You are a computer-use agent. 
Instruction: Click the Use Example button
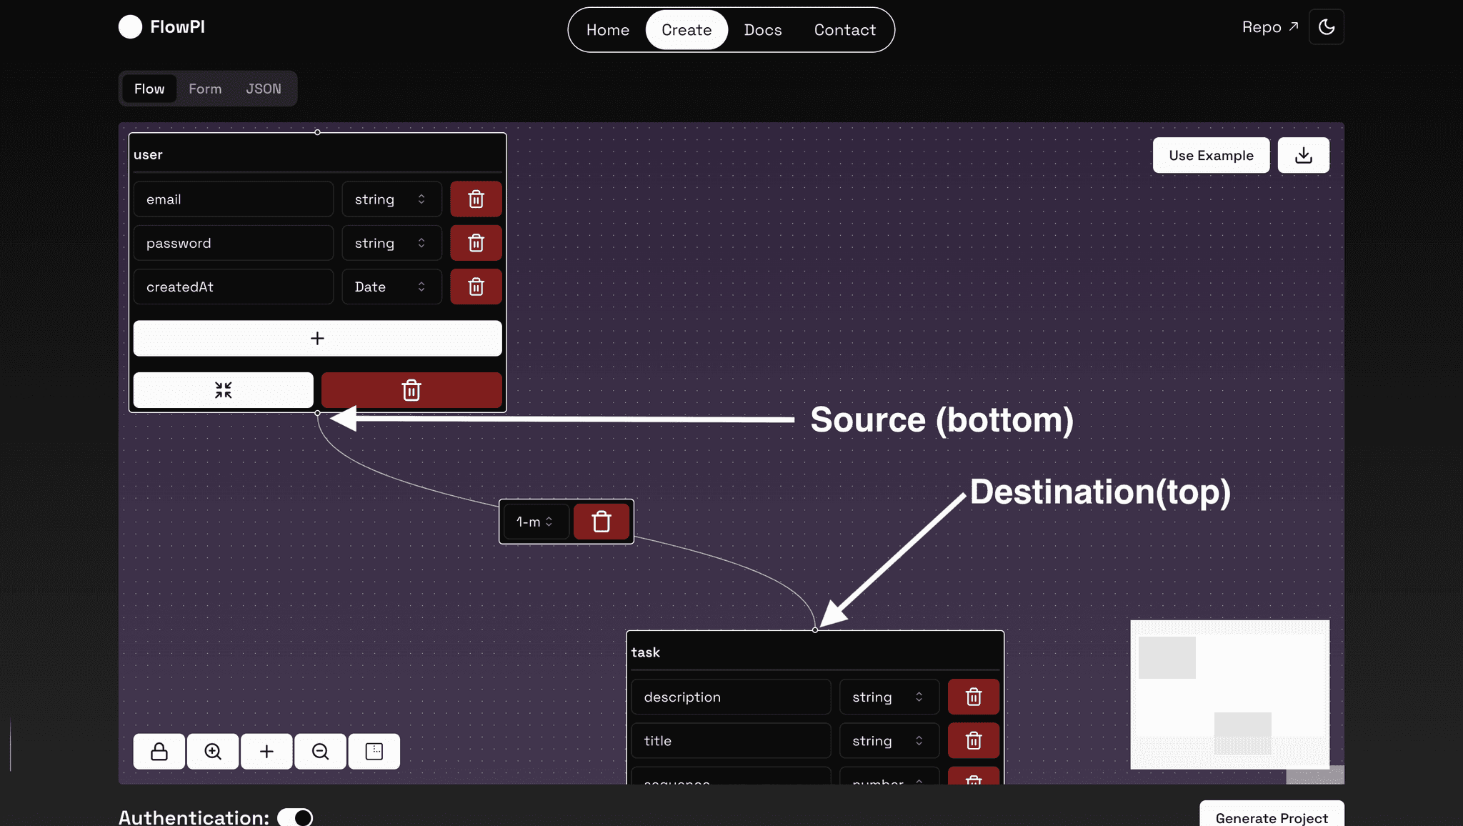tap(1211, 155)
